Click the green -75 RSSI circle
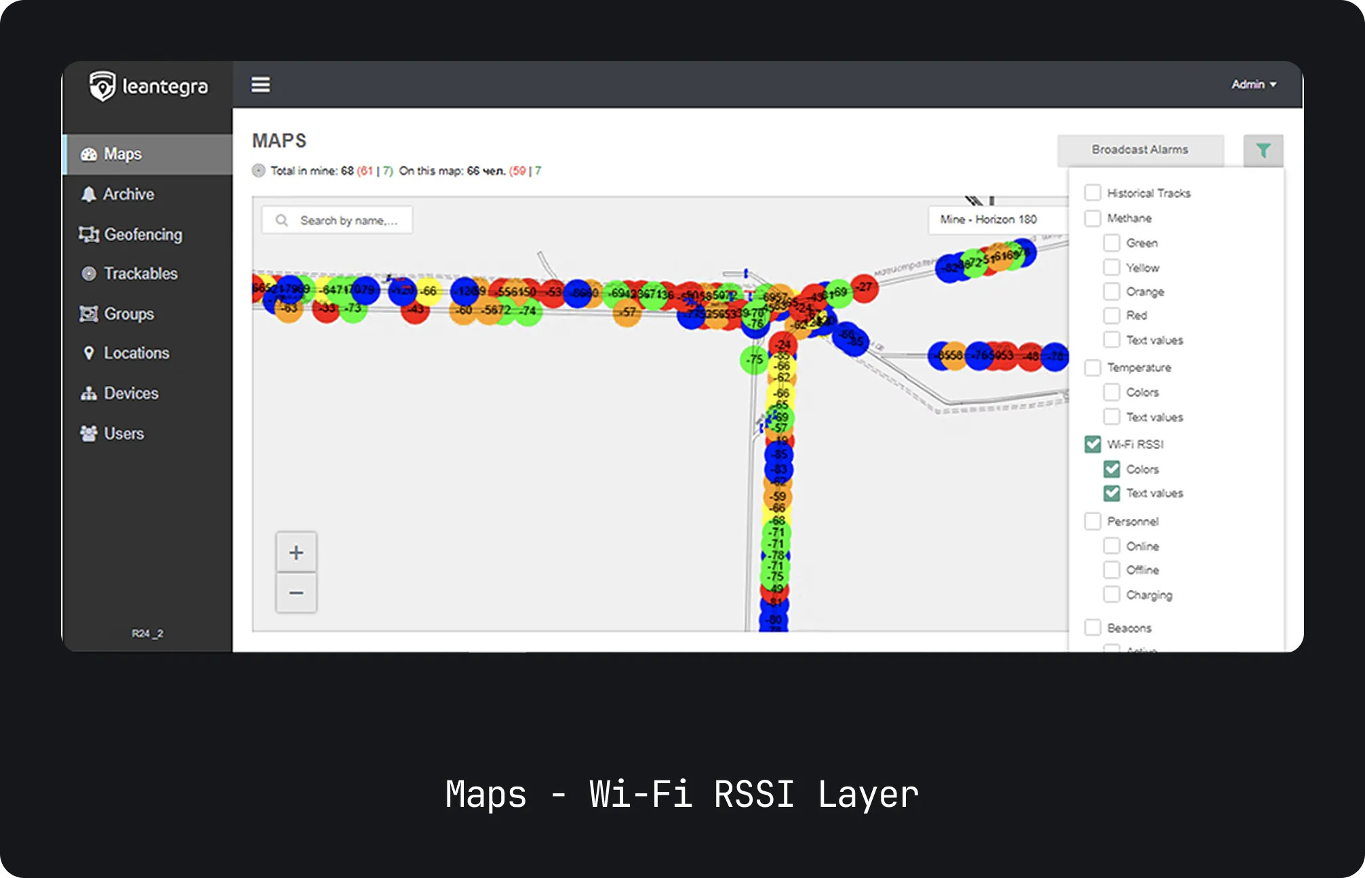Screen dimensions: 1365x878 753,360
